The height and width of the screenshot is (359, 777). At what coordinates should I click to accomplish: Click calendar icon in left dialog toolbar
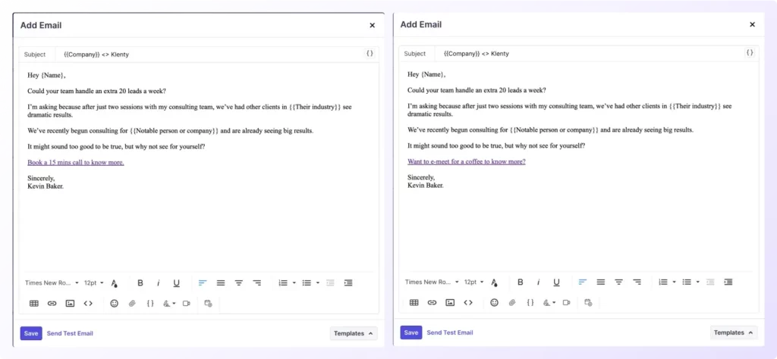[x=208, y=303]
